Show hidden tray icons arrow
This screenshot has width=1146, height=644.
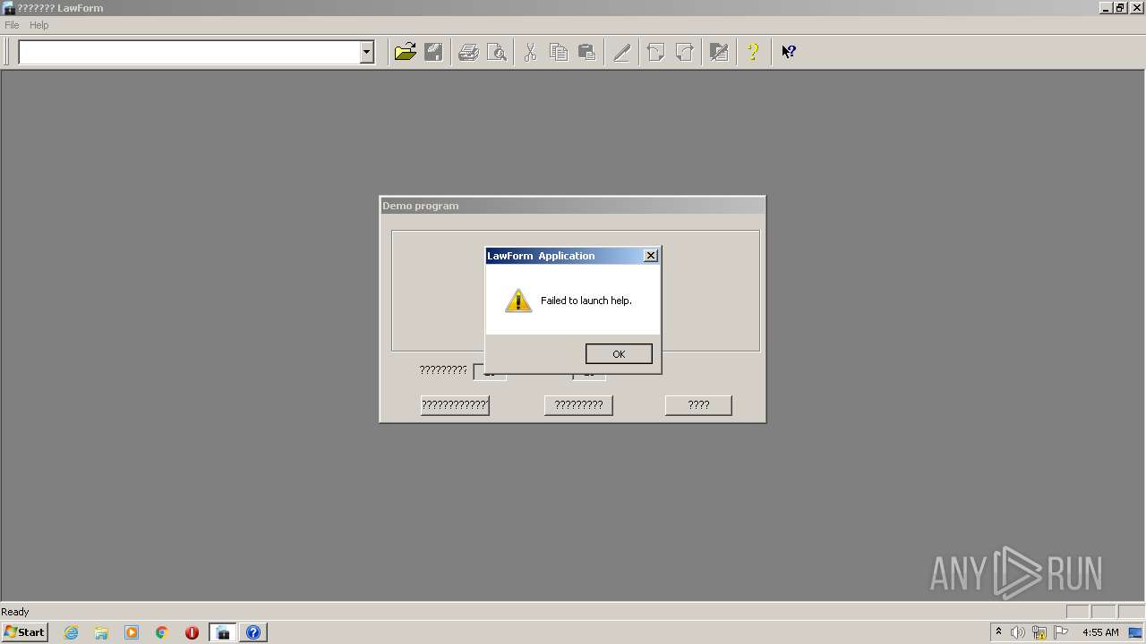click(998, 632)
